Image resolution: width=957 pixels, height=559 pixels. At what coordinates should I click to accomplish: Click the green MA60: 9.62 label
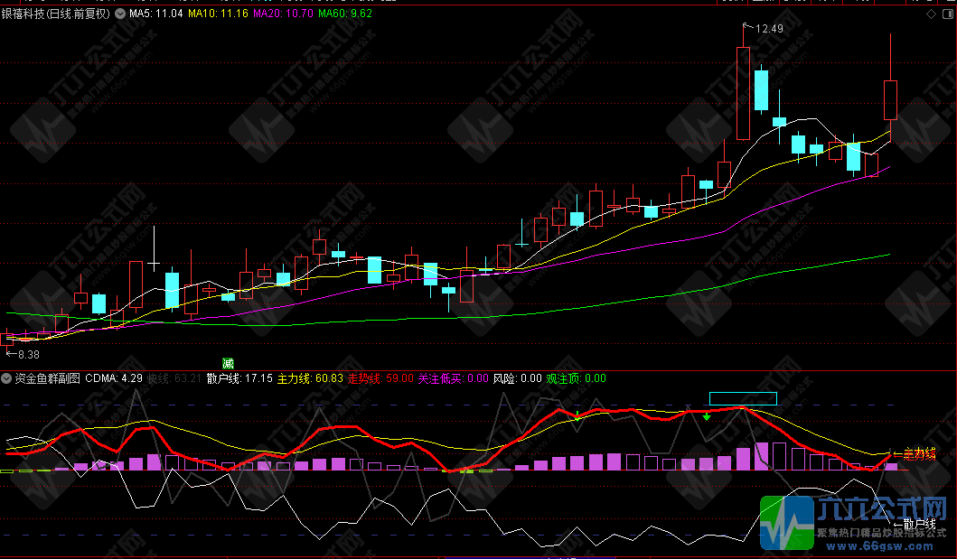coord(345,14)
